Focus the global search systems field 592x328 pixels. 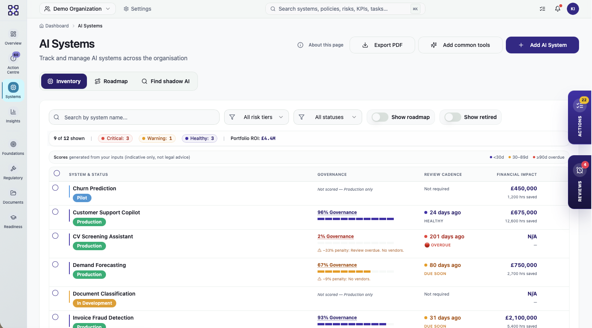click(345, 9)
